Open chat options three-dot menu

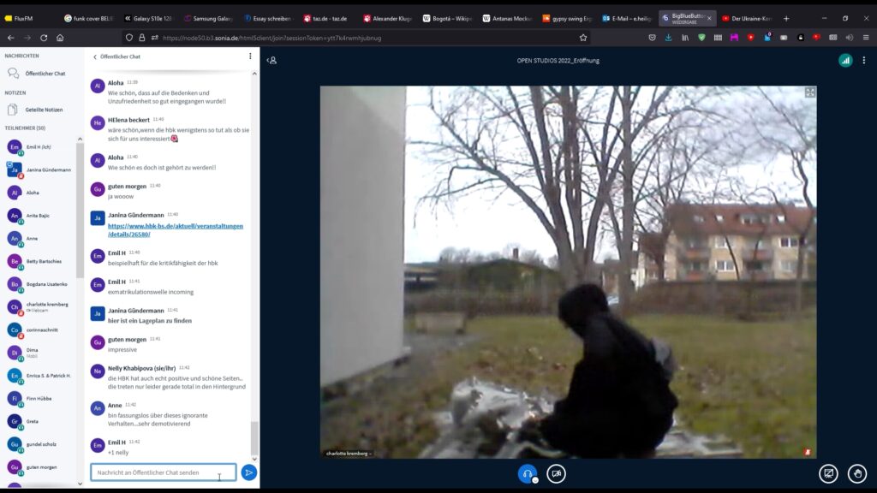[250, 56]
